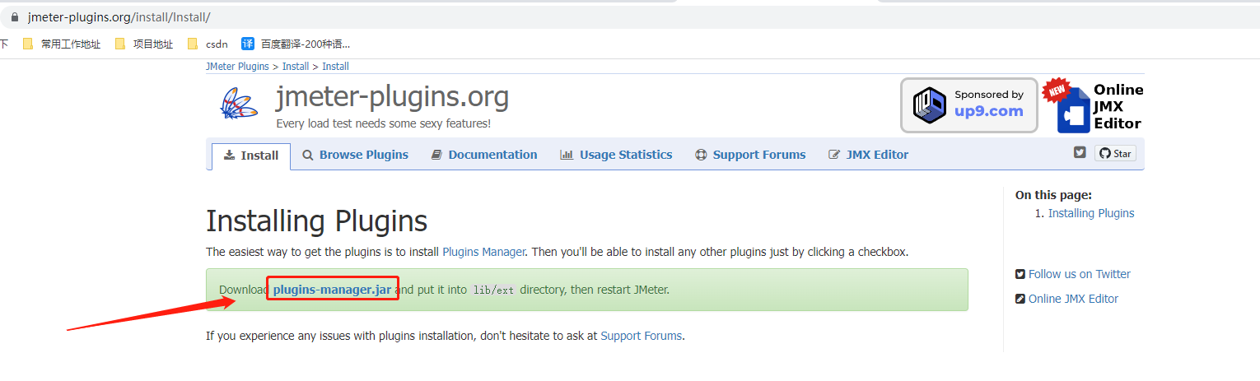
Task: Open the 常用工作地址 bookmark folder
Action: (x=62, y=44)
